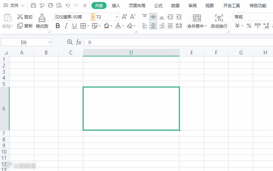Click the eraser clear-format icon
The image size is (273, 171).
point(130,26)
